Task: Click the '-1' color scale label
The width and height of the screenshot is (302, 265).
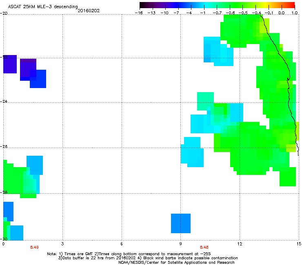Action: (203, 13)
